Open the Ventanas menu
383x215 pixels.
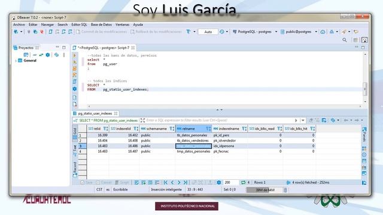pyautogui.click(x=122, y=24)
